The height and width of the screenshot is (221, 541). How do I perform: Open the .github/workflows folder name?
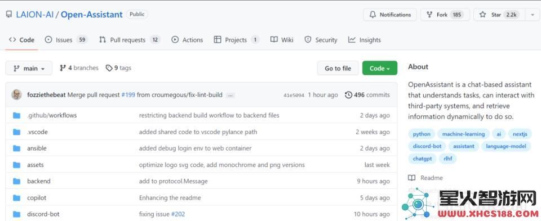click(x=52, y=115)
